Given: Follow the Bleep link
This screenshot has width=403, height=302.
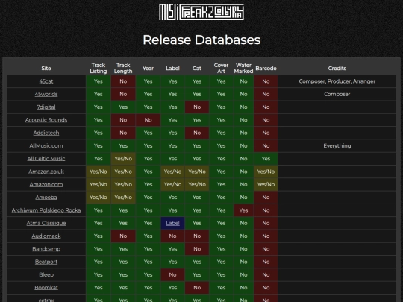Looking at the screenshot, I should pos(46,274).
